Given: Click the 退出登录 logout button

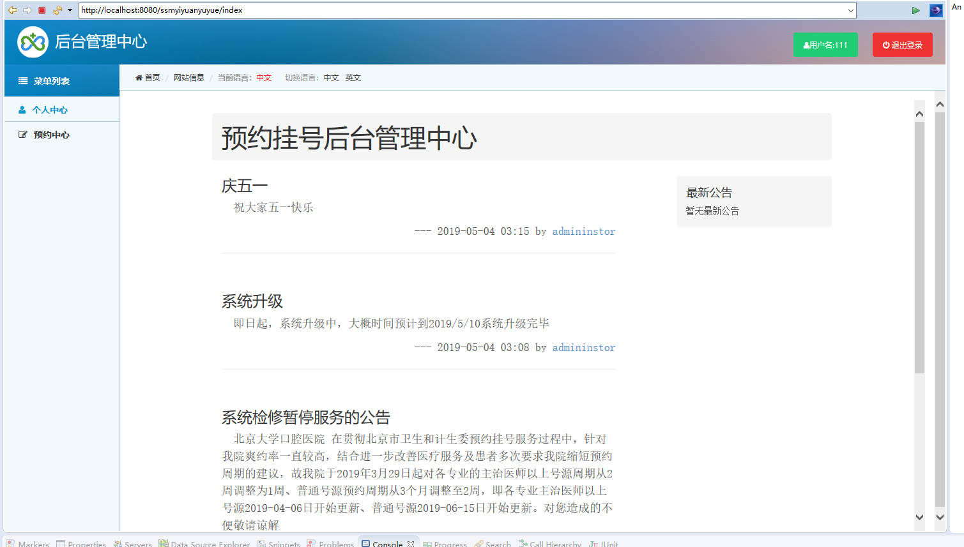Looking at the screenshot, I should click(x=902, y=44).
